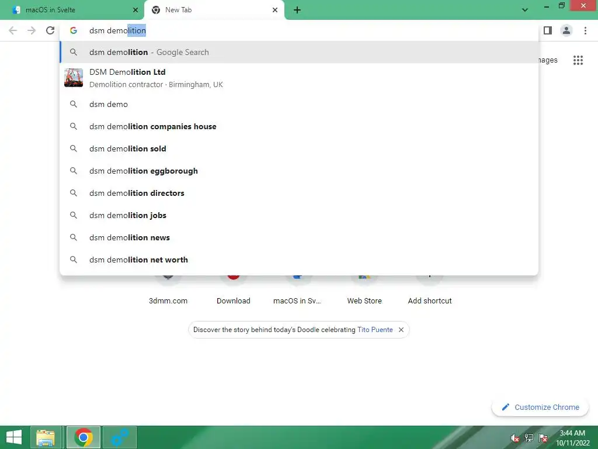Open File Explorer from the taskbar
The width and height of the screenshot is (598, 449).
click(46, 437)
